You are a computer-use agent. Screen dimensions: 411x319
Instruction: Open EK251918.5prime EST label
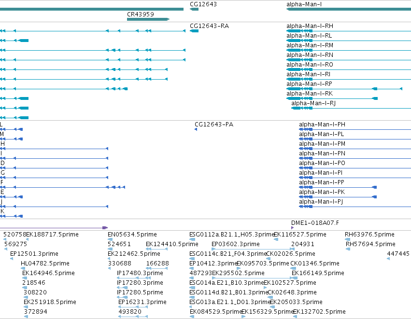tap(50, 302)
